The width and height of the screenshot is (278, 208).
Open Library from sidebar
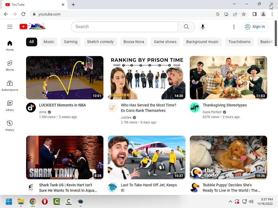[10, 106]
